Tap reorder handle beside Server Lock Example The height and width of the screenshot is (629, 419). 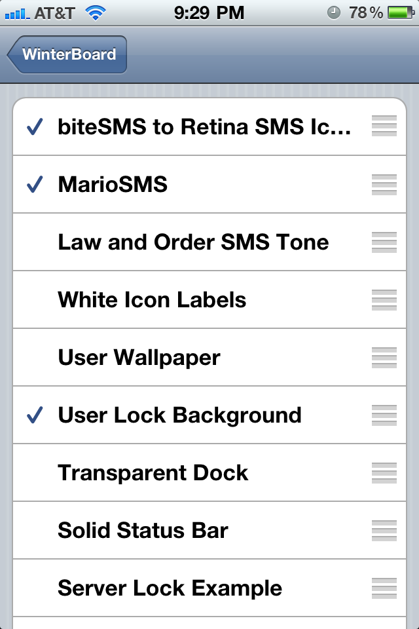384,588
